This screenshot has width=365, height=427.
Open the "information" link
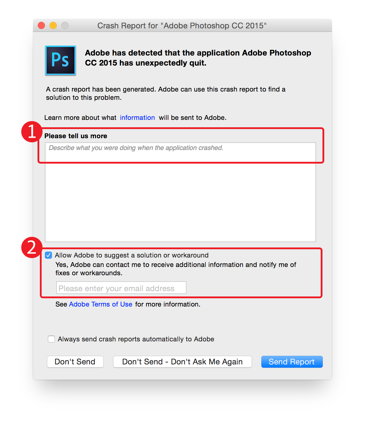[137, 118]
